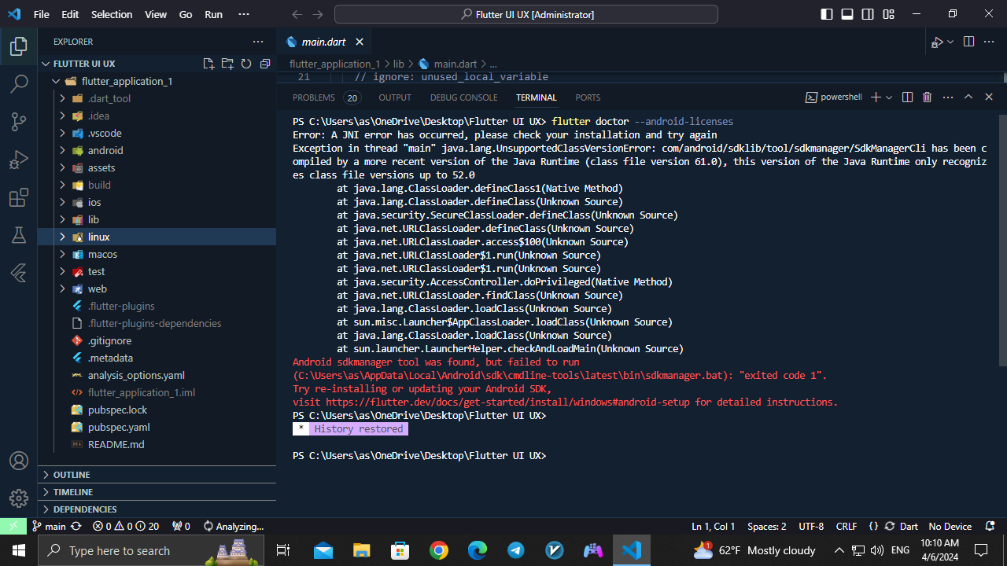Create a new terminal with plus icon
The width and height of the screenshot is (1007, 566).
click(x=876, y=97)
